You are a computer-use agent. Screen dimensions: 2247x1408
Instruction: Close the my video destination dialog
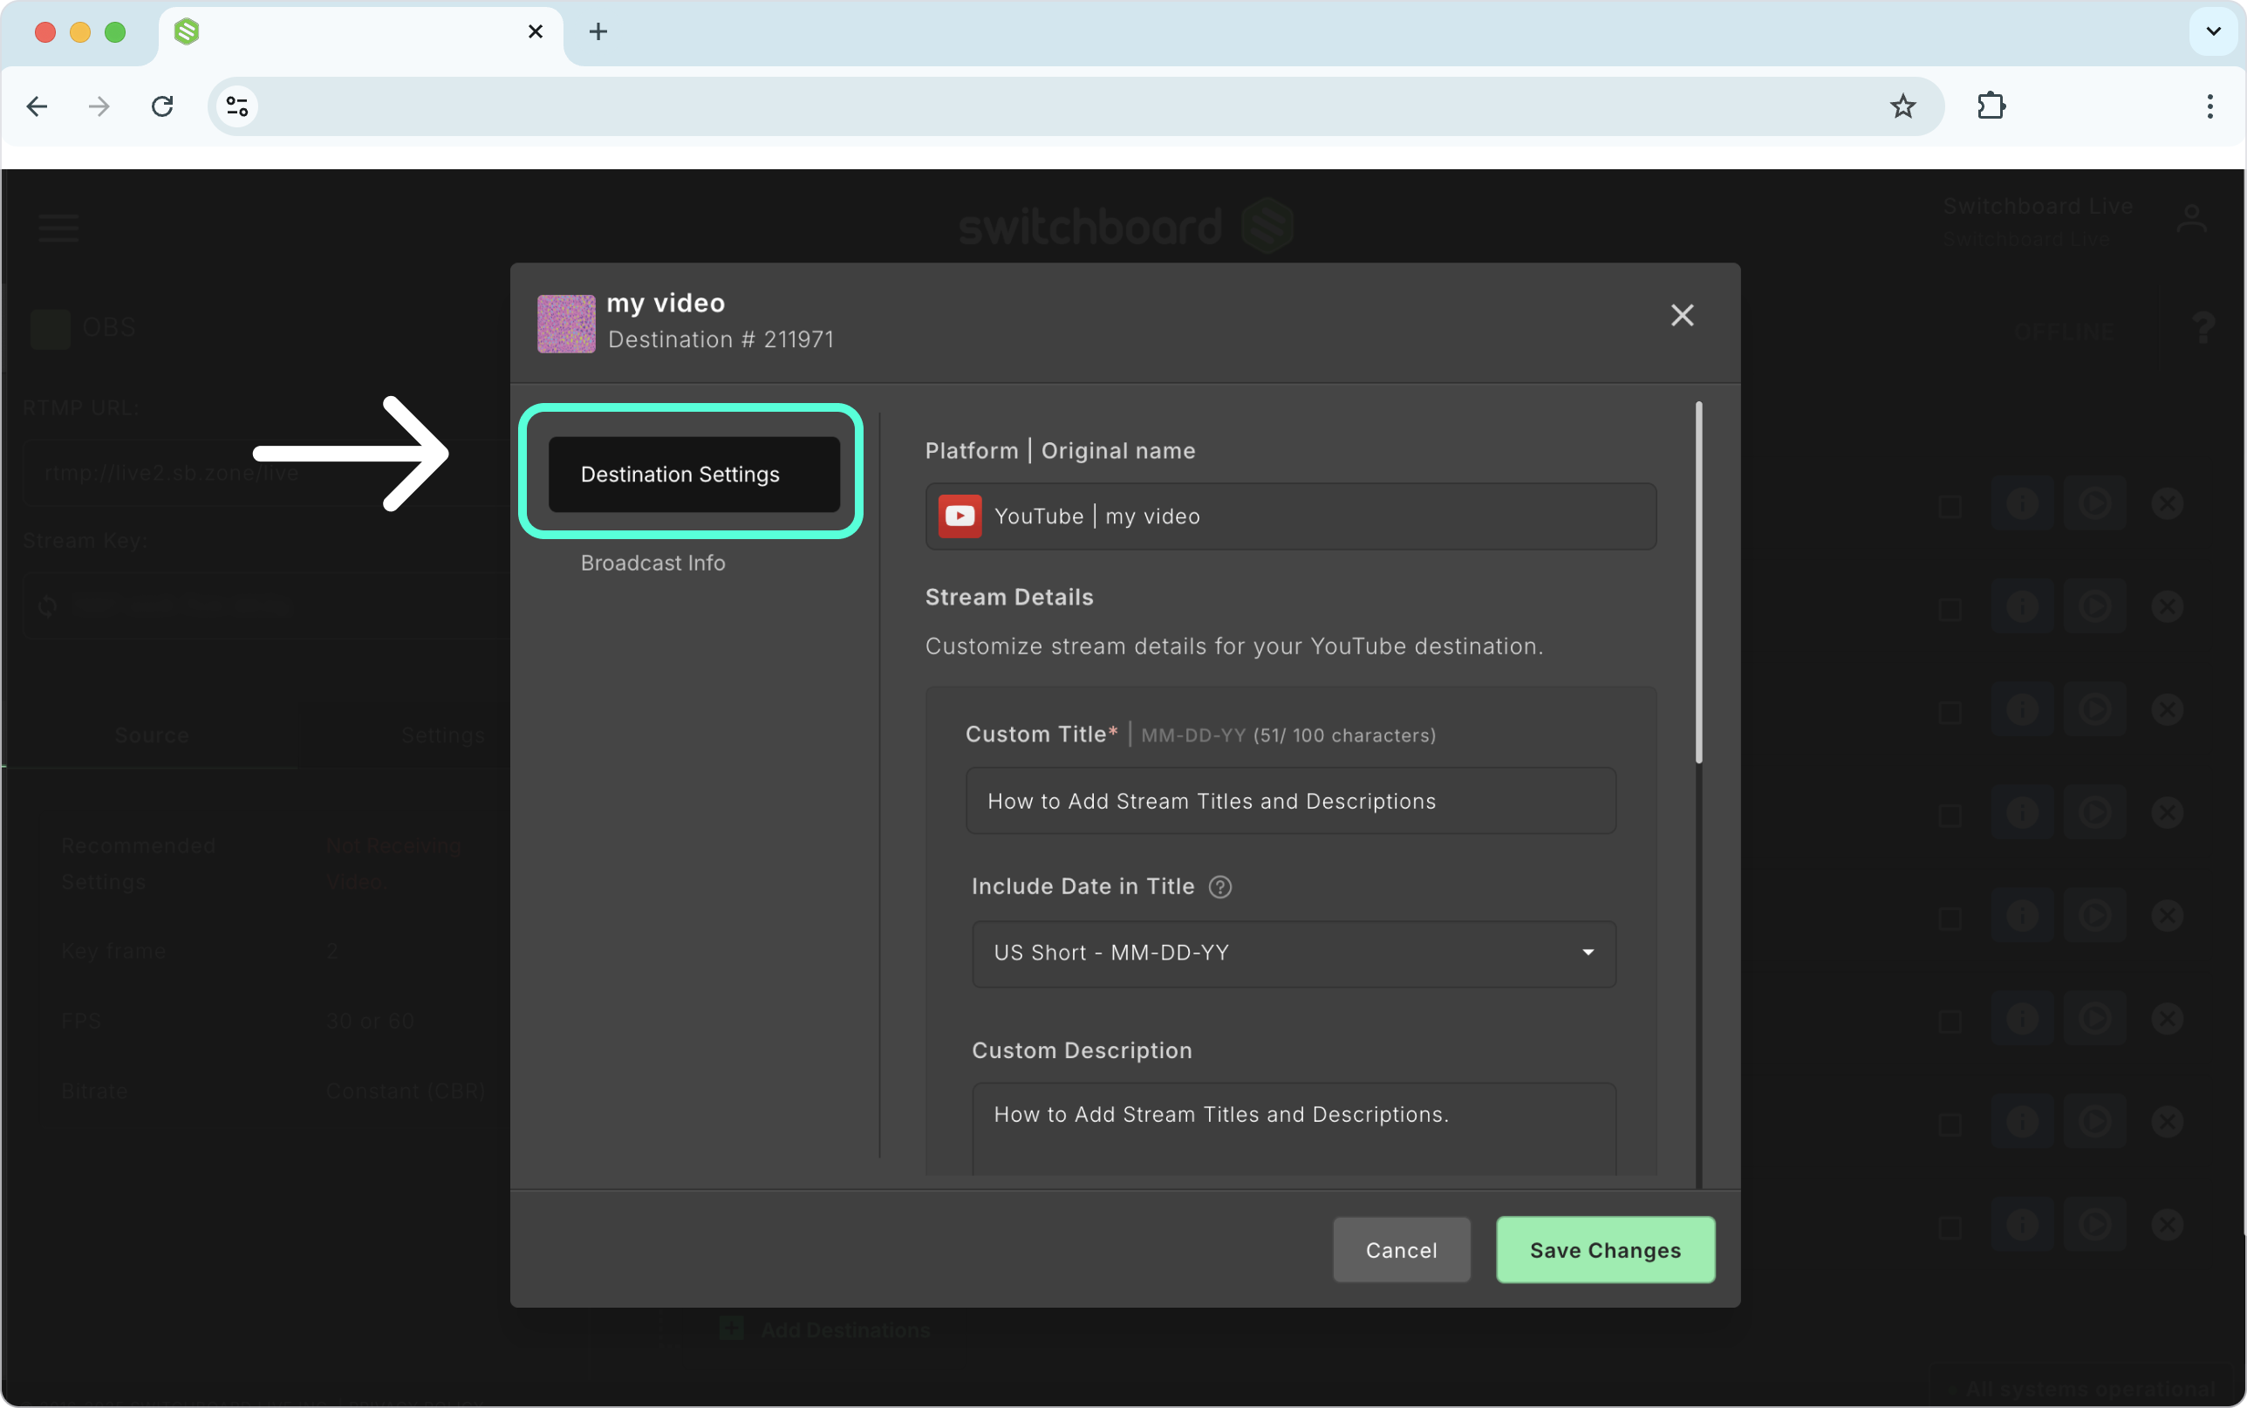coord(1682,316)
